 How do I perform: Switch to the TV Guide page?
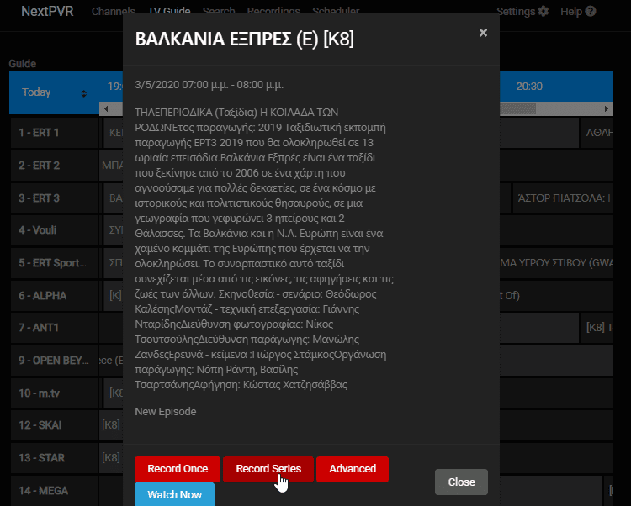168,11
